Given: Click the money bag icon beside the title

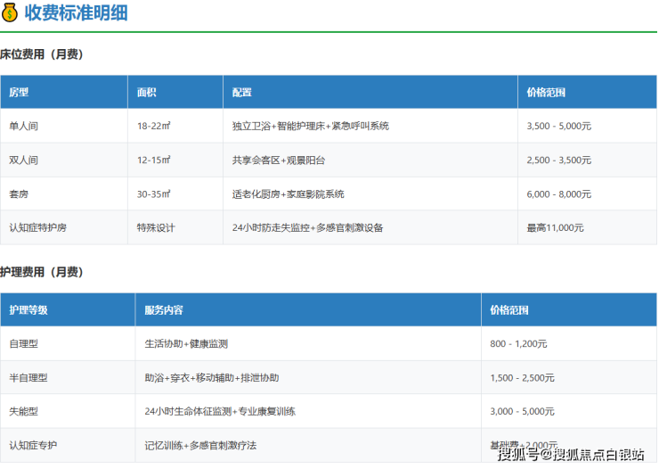Looking at the screenshot, I should point(10,13).
